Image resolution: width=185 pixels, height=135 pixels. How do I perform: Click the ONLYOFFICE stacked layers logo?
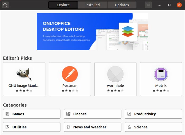pyautogui.click(x=128, y=31)
